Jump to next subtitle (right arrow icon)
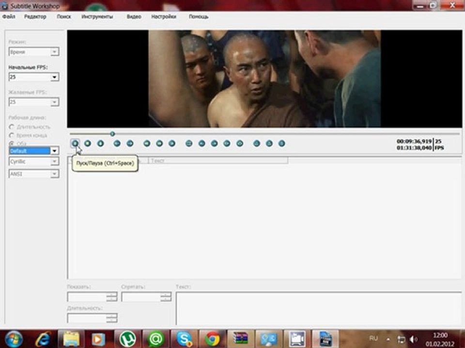 [x=130, y=144]
